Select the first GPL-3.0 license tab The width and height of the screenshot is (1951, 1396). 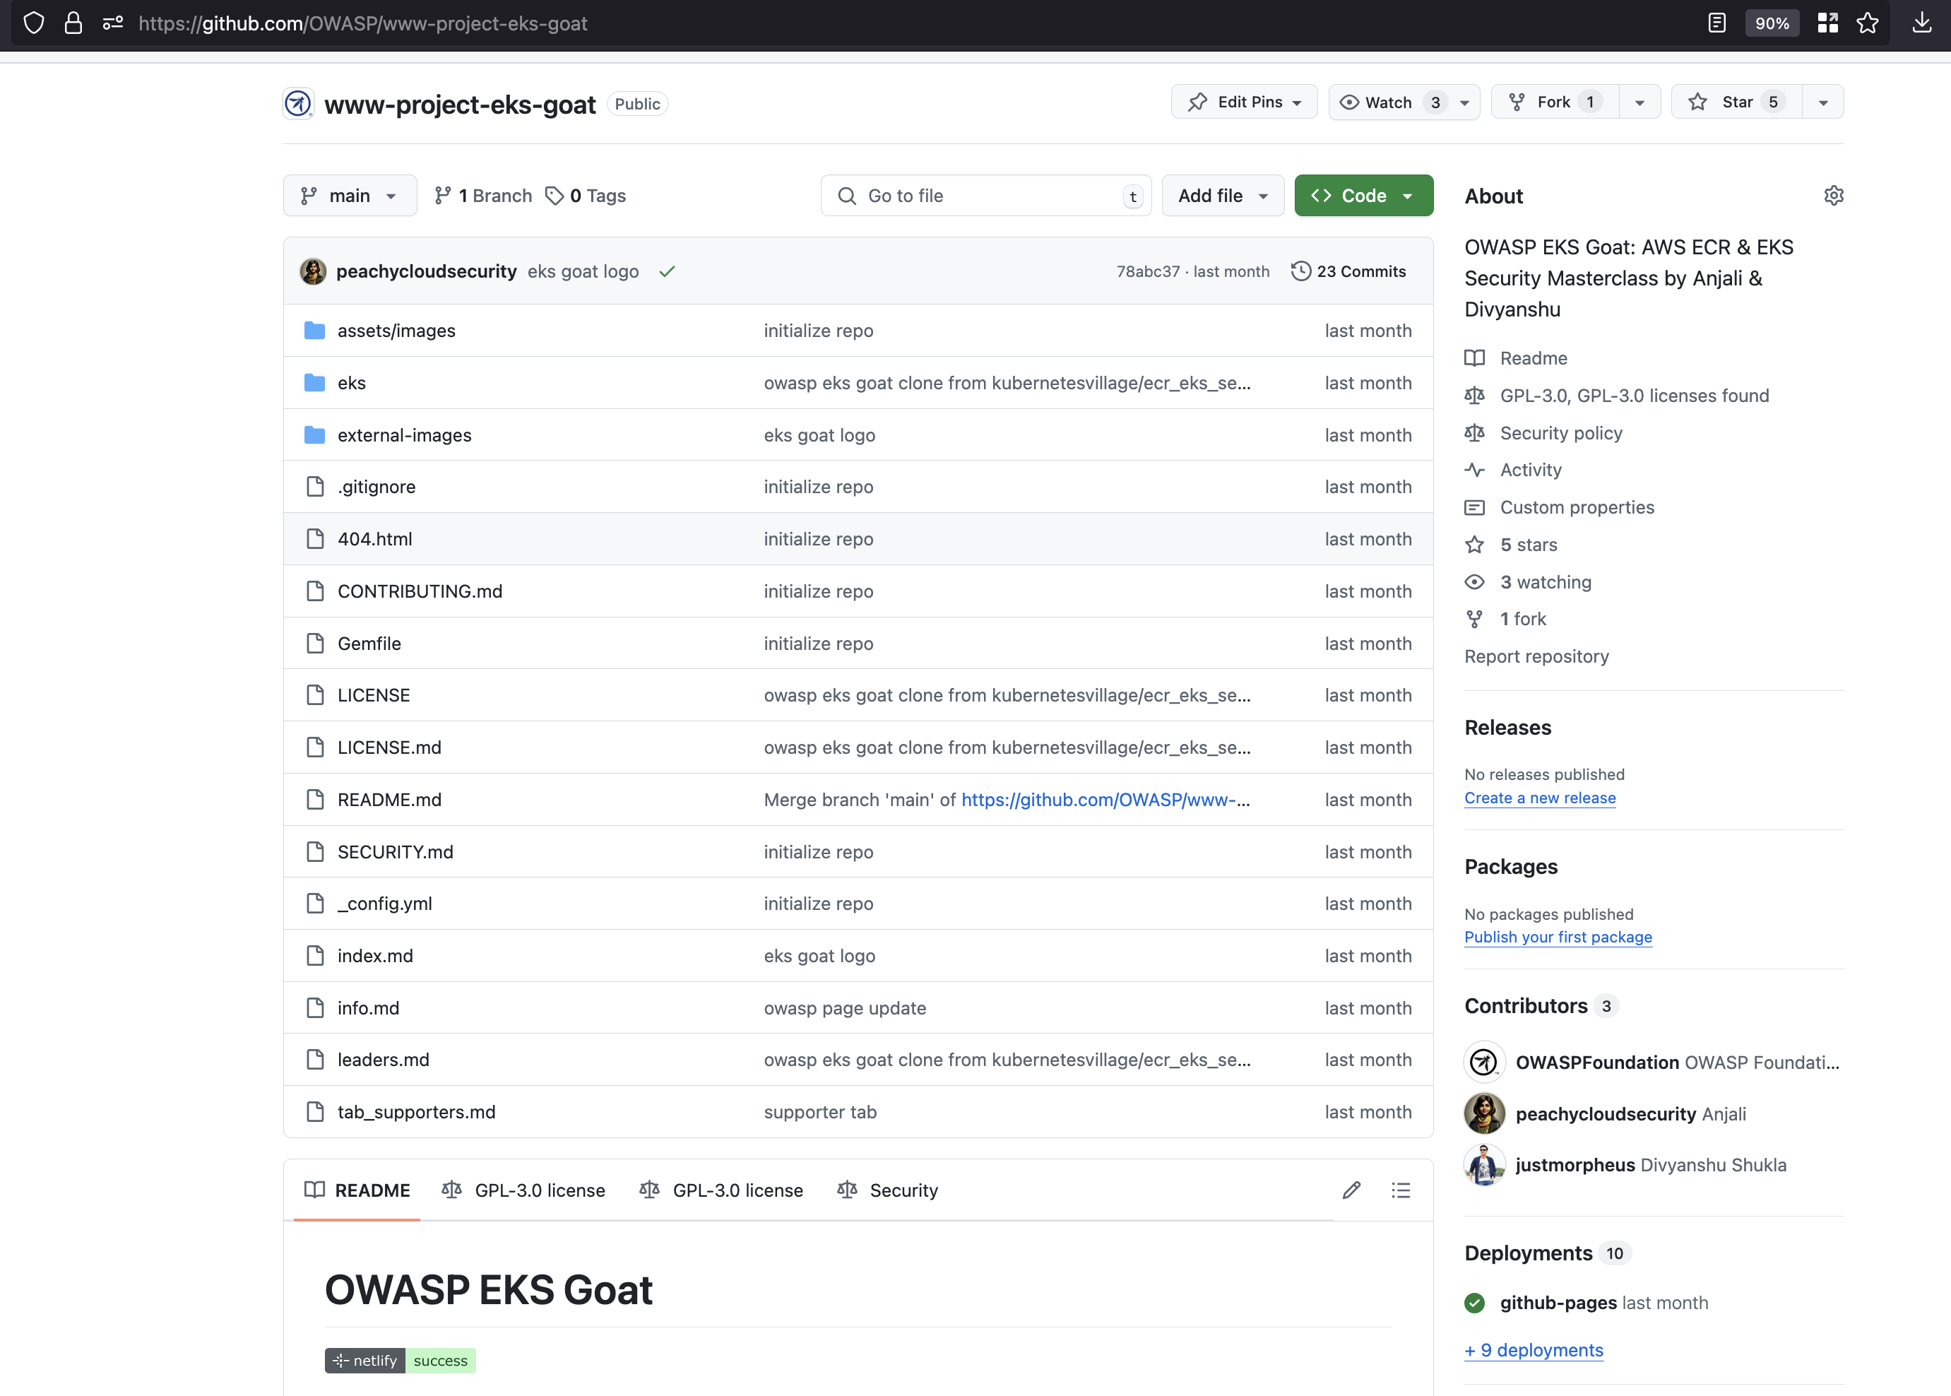(523, 1190)
